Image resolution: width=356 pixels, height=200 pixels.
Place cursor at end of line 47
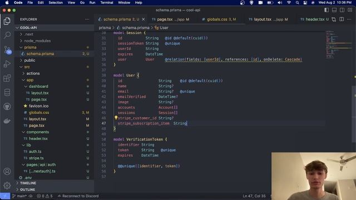pyautogui.click(x=187, y=123)
